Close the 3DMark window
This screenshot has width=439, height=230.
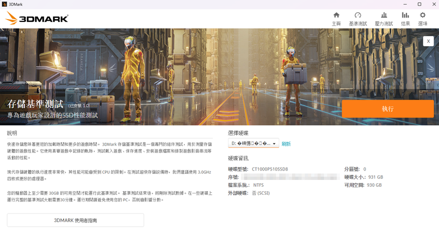click(434, 4)
